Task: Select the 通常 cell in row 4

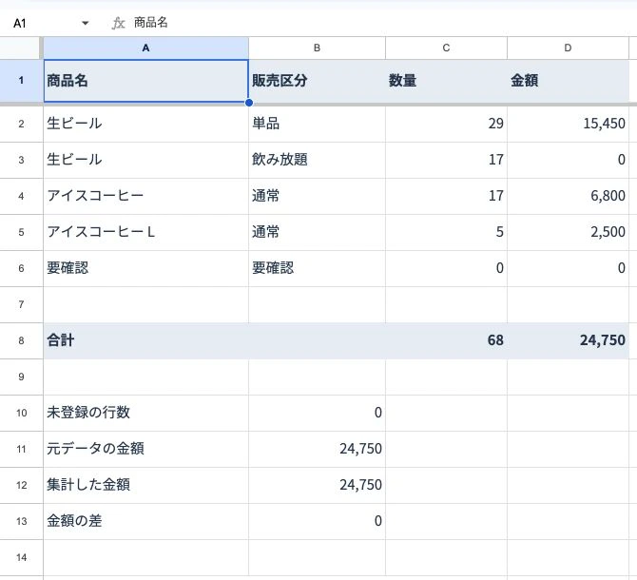Action: point(317,196)
